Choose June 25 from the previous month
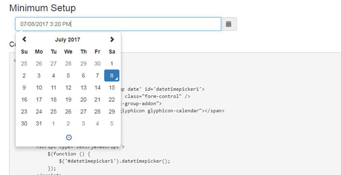The image size is (341, 175). point(24,63)
